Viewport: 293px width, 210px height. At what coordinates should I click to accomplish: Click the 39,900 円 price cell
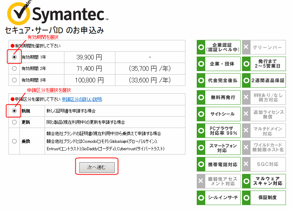point(89,57)
